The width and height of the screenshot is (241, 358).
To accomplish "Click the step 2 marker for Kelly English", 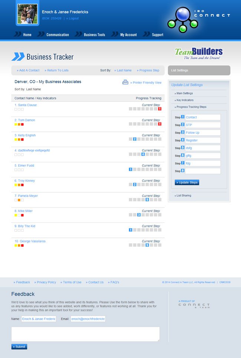I will 135,139.
